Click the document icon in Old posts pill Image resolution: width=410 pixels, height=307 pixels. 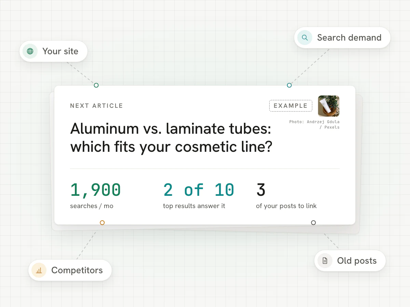click(325, 261)
